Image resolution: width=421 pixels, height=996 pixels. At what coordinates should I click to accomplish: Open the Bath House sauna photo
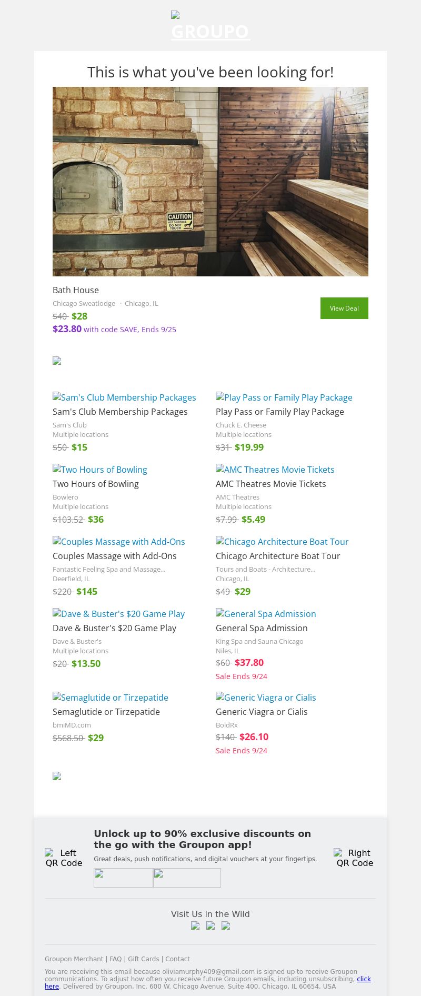(210, 182)
